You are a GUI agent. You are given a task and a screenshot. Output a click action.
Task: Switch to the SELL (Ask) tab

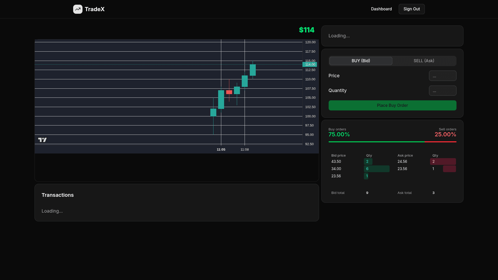424,61
